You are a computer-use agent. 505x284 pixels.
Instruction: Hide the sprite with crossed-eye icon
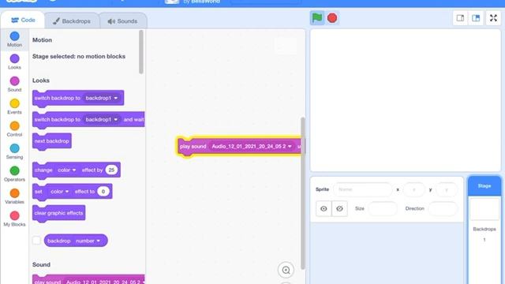tap(339, 208)
